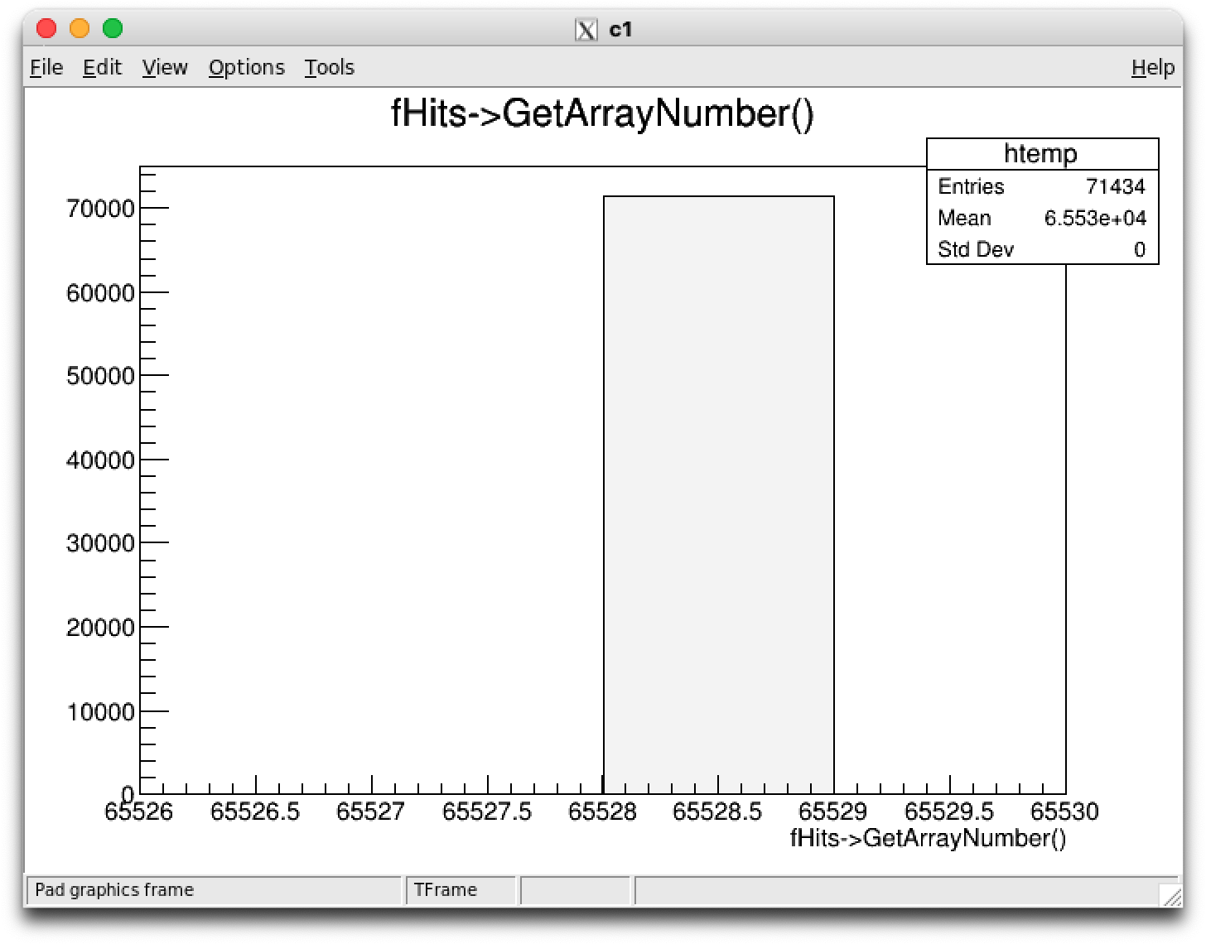The image size is (1206, 944).
Task: Click the 70000 label on the y-axis
Action: pyautogui.click(x=99, y=208)
